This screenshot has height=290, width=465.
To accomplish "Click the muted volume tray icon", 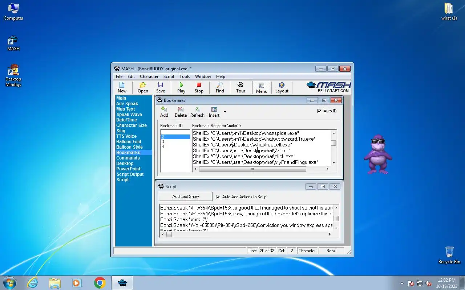I will pos(428,283).
